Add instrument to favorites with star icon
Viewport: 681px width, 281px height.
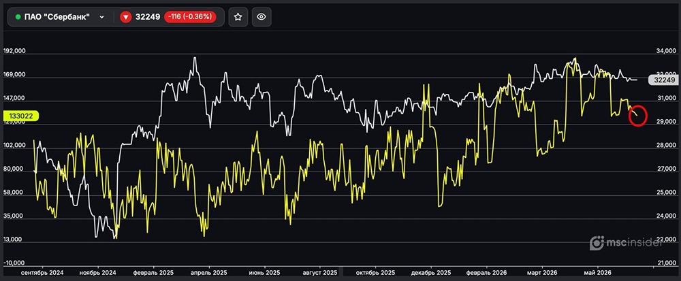click(238, 17)
